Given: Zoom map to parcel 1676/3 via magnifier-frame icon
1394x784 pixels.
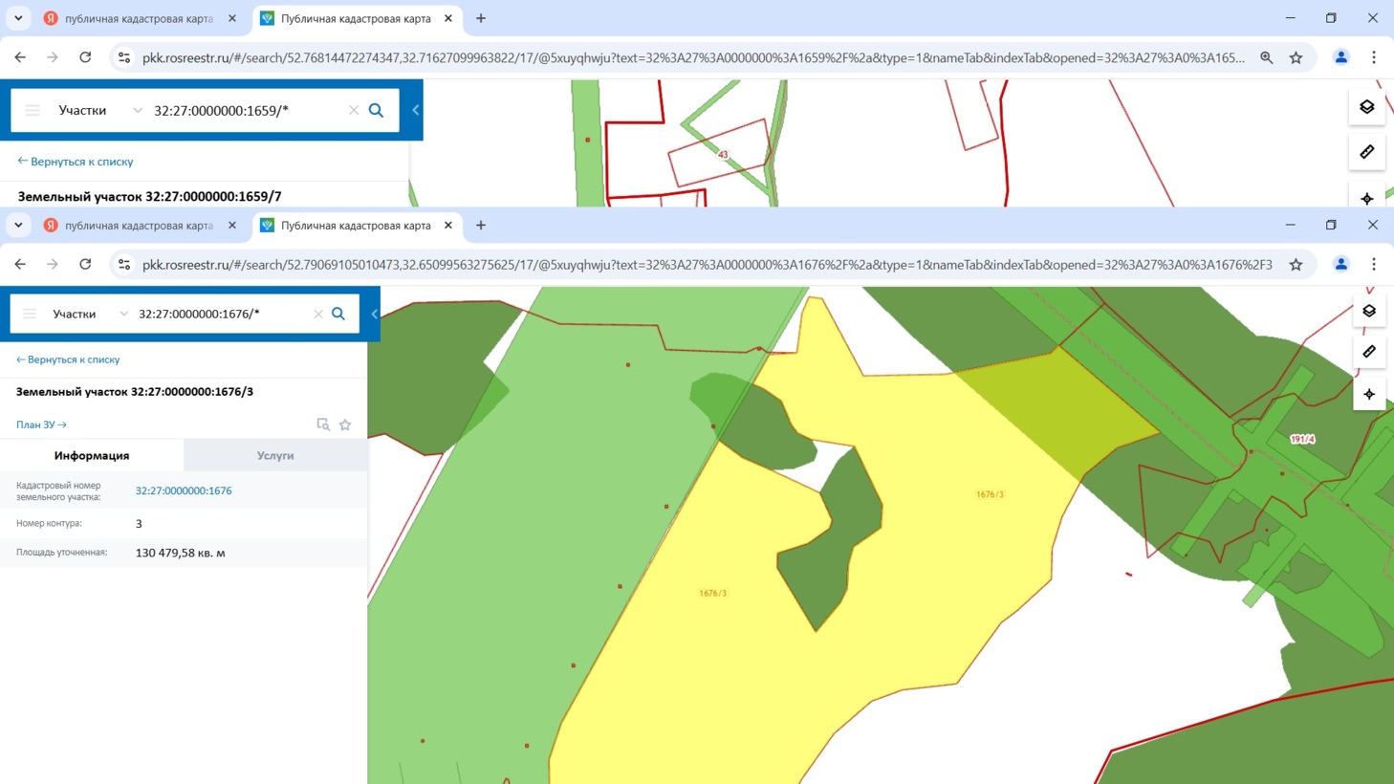Looking at the screenshot, I should [323, 425].
